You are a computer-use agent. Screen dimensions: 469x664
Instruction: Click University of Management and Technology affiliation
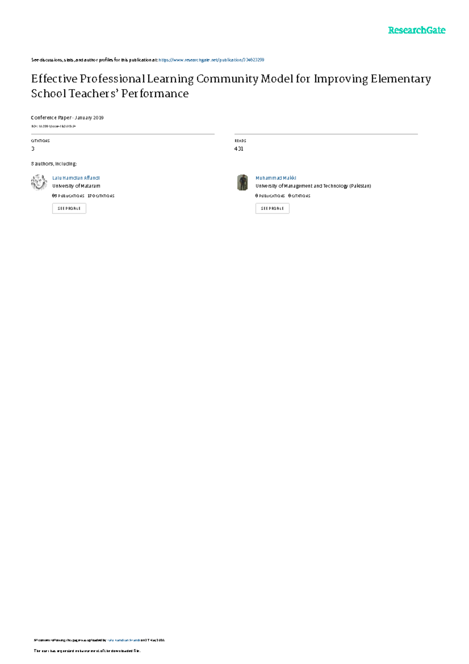[x=313, y=186]
